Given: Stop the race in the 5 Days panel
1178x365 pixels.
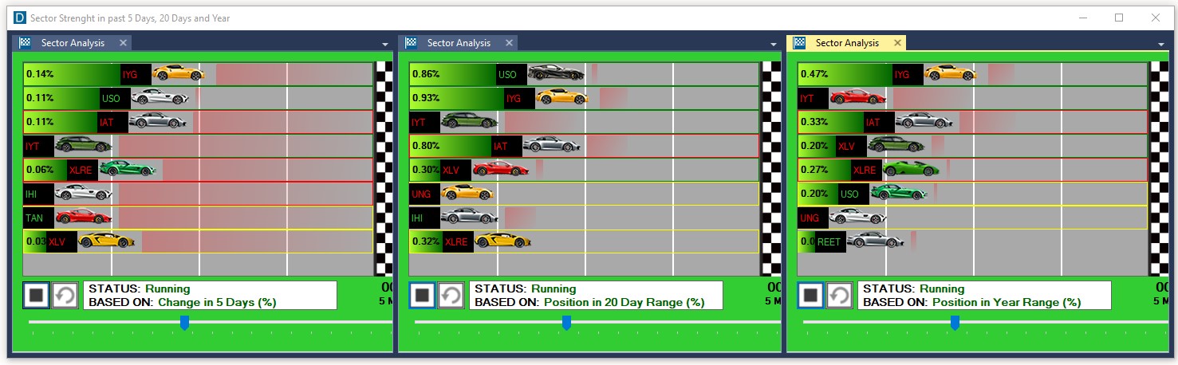Looking at the screenshot, I should [x=36, y=296].
